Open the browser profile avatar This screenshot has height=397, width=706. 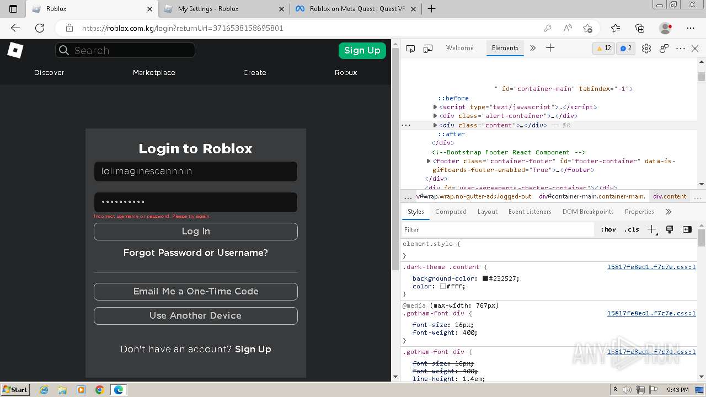click(666, 28)
